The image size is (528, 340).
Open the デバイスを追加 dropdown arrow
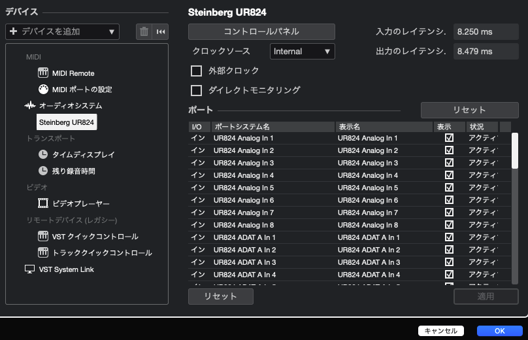(112, 32)
